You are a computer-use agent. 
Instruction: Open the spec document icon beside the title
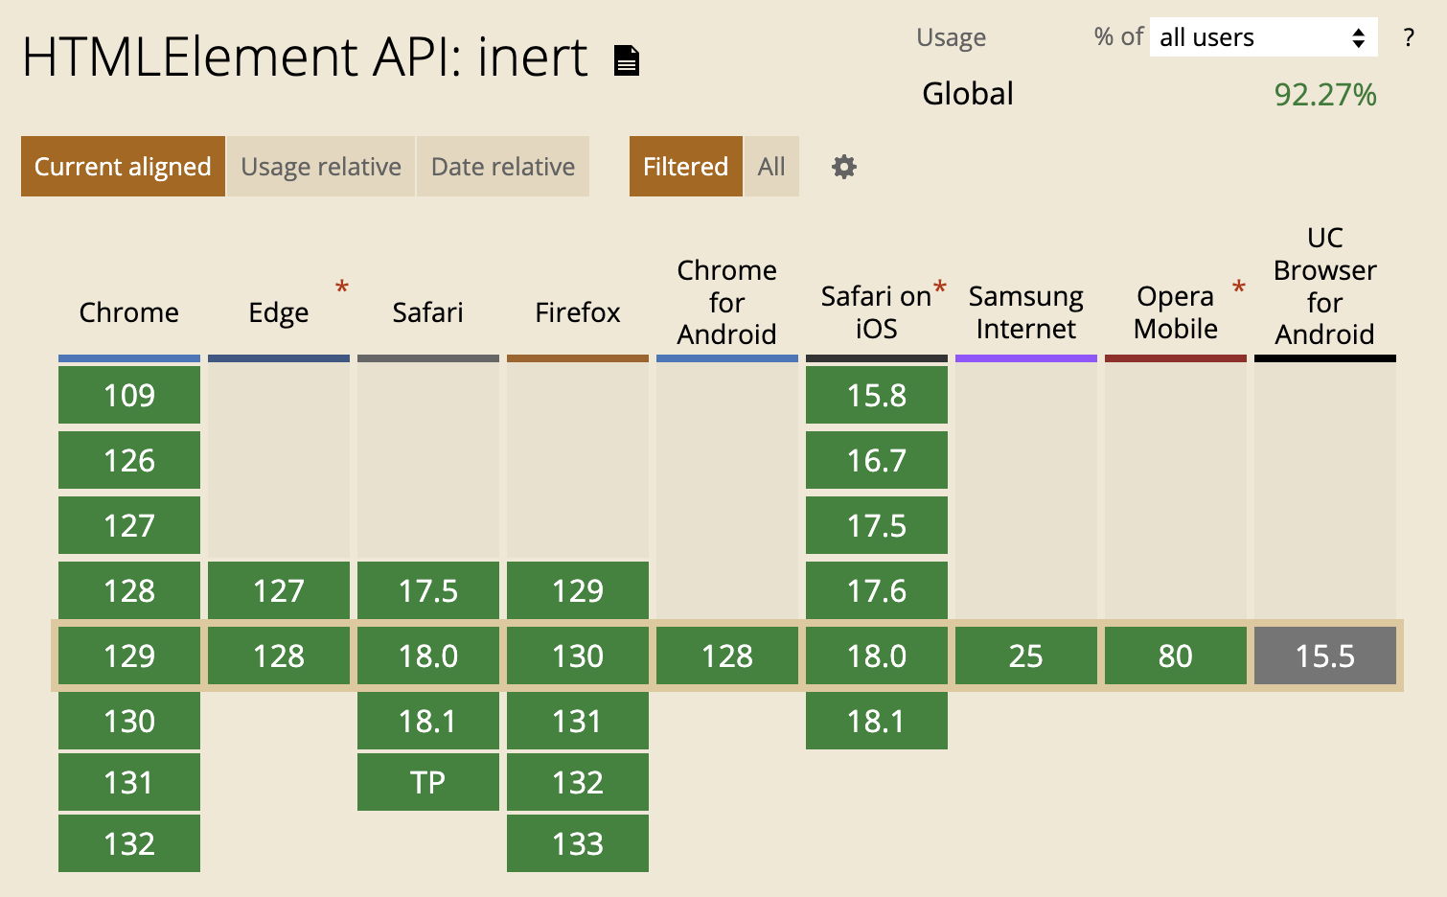(626, 60)
